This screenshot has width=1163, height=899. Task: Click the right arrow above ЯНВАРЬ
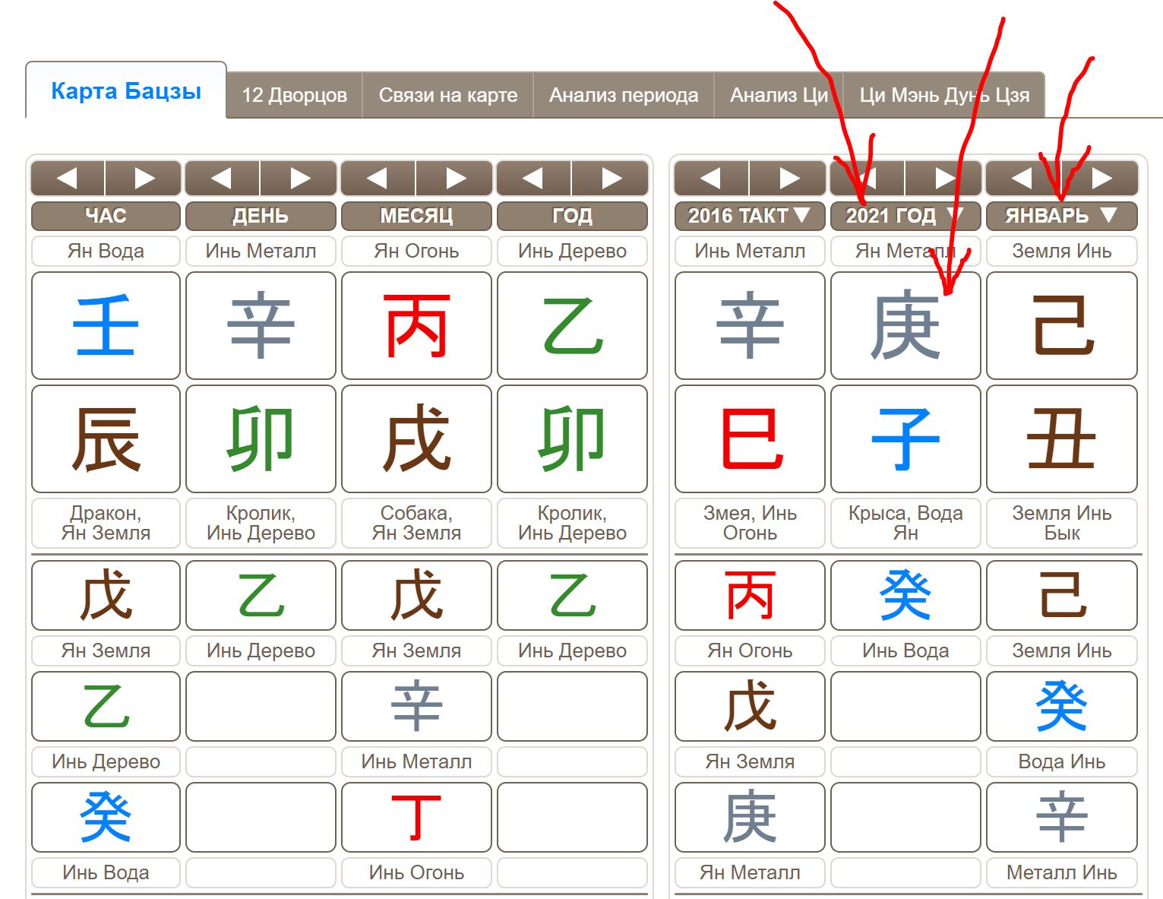[x=1101, y=179]
